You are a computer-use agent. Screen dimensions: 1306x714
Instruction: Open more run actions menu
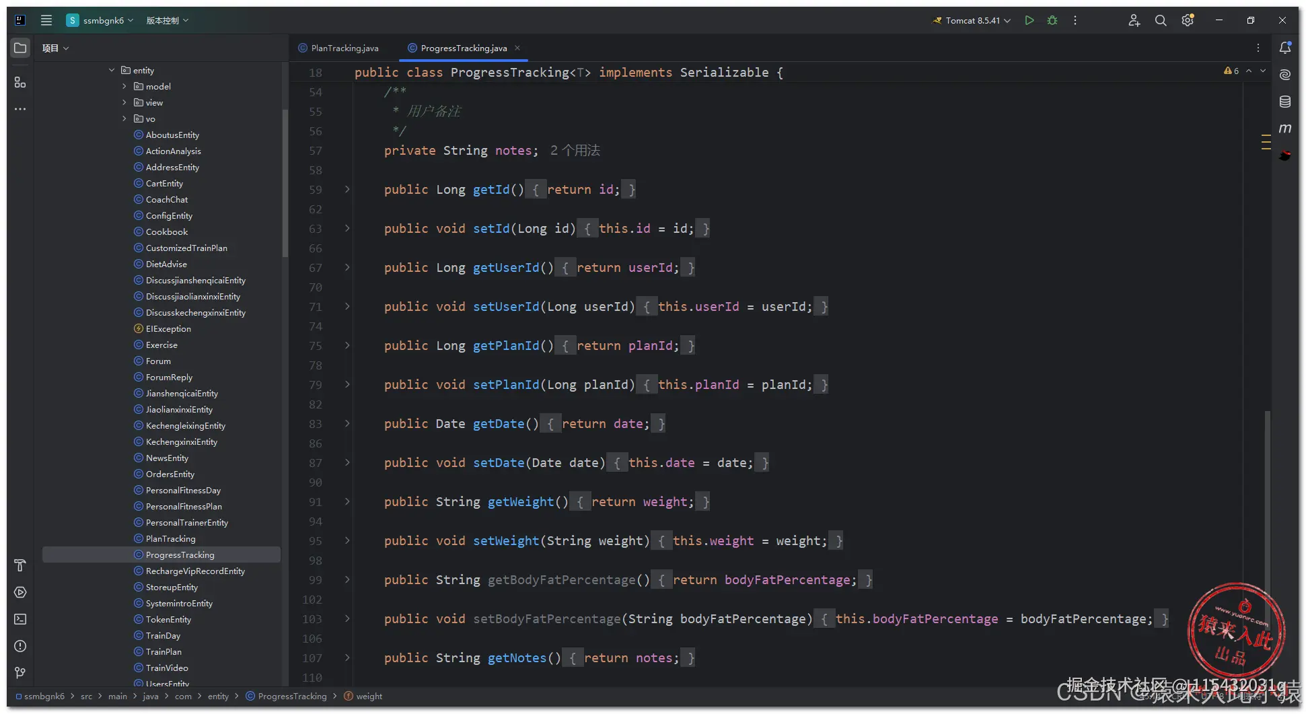pos(1075,20)
